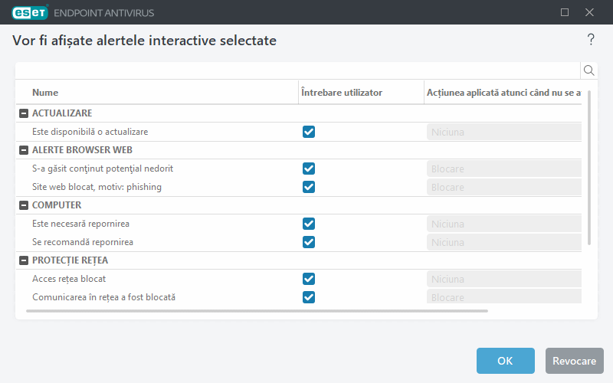Viewport: 613px width, 383px height.
Task: Disable 'Site web blocat, motiv: phishing' alert
Action: point(309,187)
